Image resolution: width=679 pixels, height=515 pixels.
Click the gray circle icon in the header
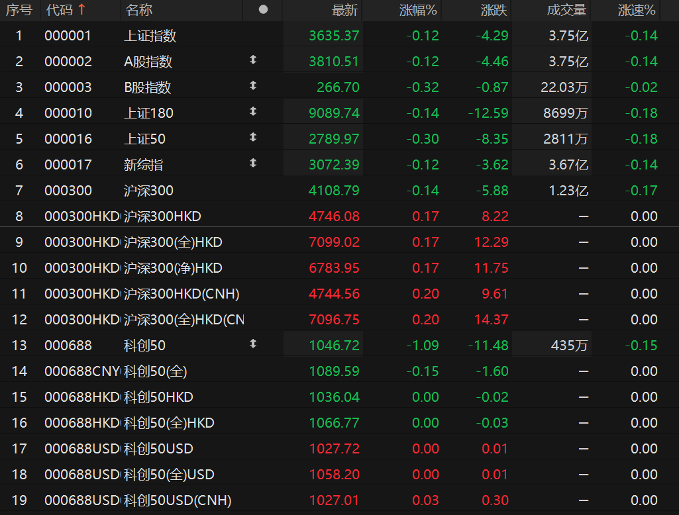pyautogui.click(x=263, y=10)
